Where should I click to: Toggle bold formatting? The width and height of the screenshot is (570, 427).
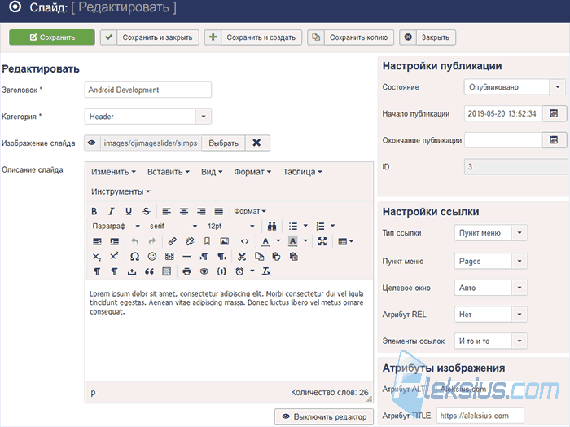[x=94, y=211]
